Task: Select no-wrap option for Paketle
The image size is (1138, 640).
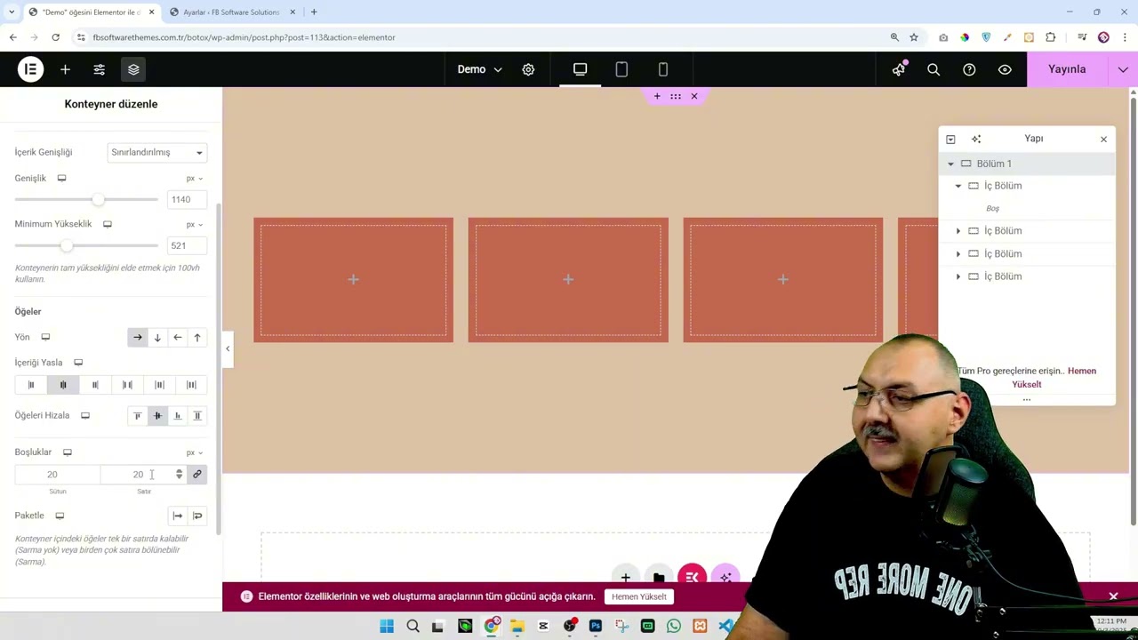Action: coord(178,516)
